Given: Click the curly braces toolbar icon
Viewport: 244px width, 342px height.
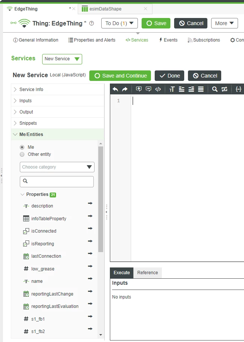Looking at the screenshot, I should coord(238,89).
